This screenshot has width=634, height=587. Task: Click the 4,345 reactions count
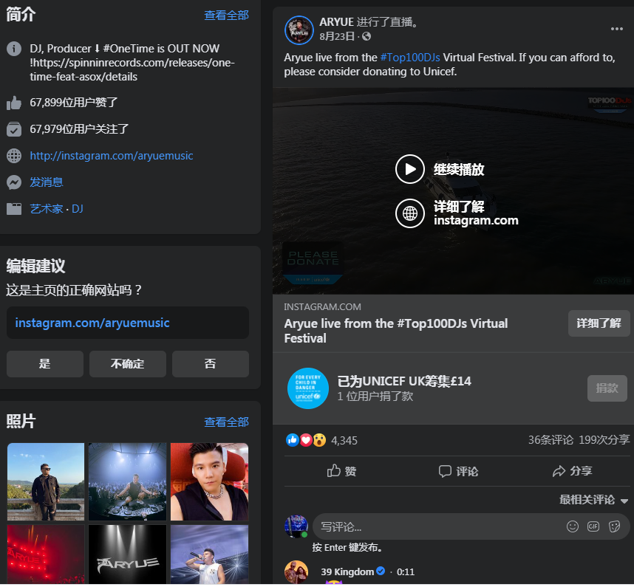coord(344,440)
